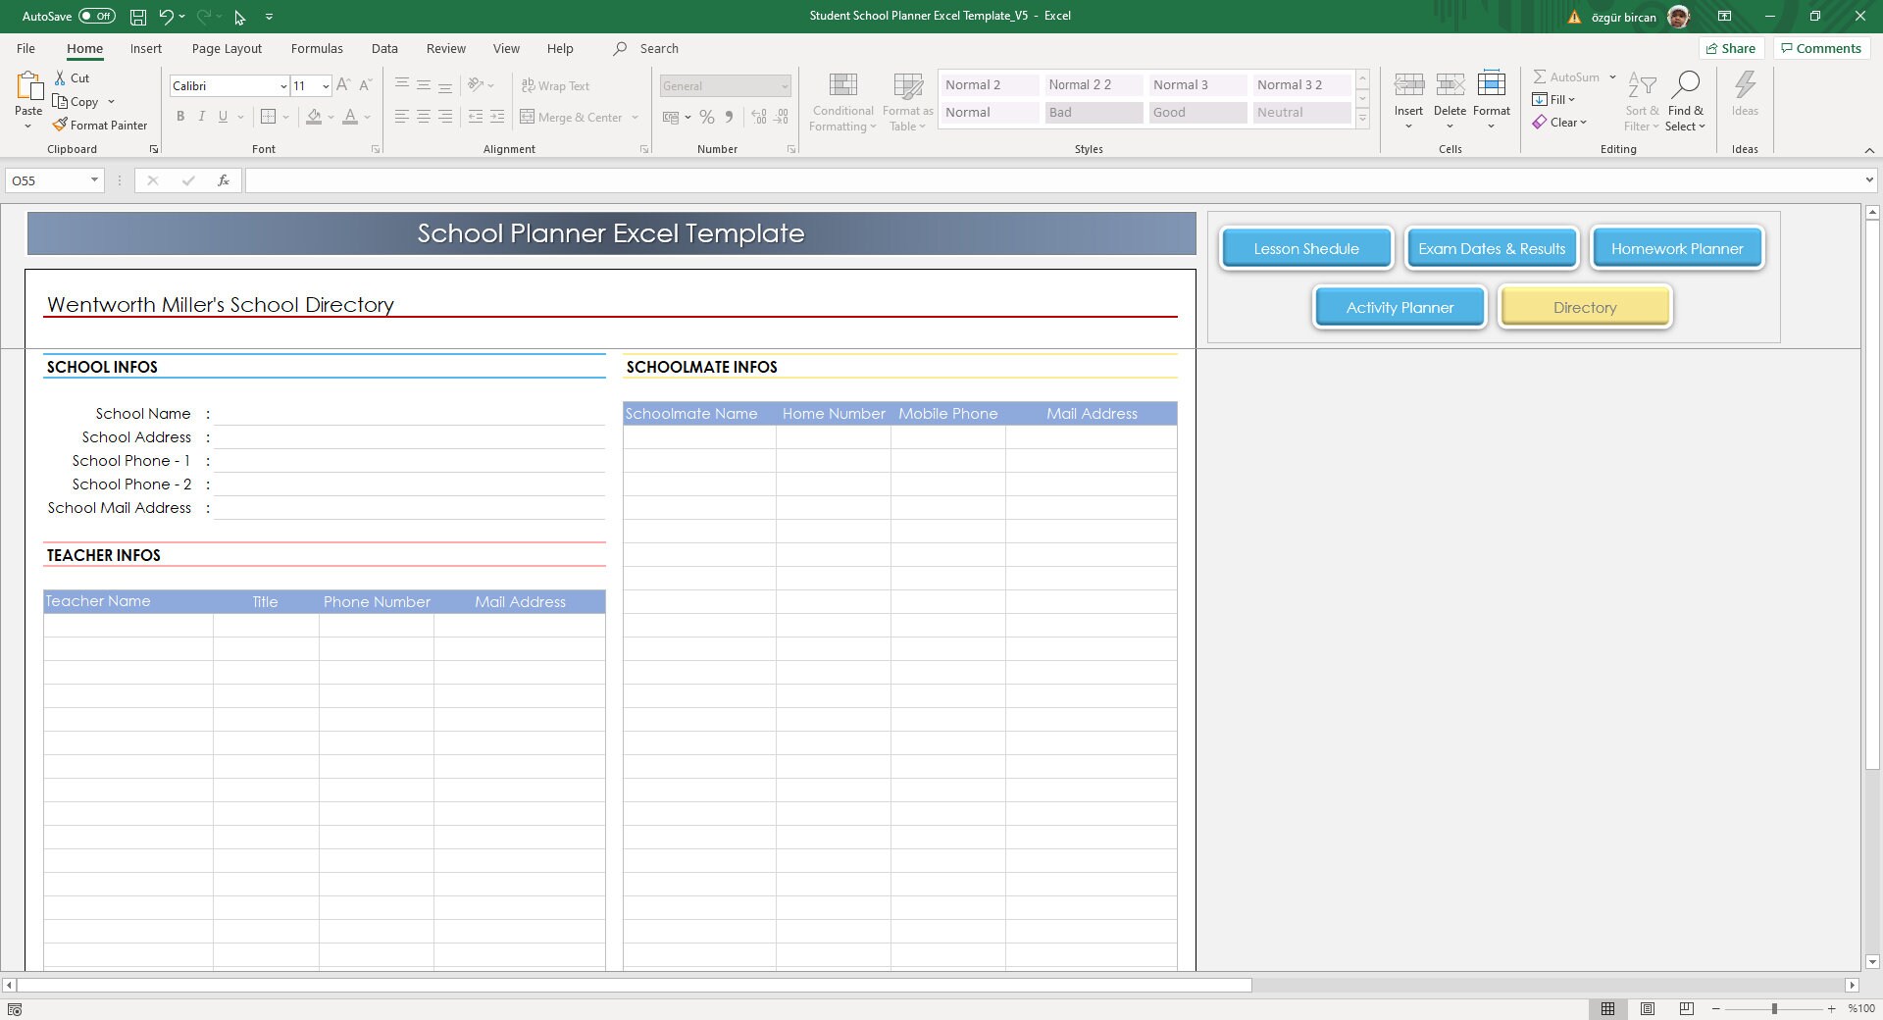Select the Format Painter tool

101,125
